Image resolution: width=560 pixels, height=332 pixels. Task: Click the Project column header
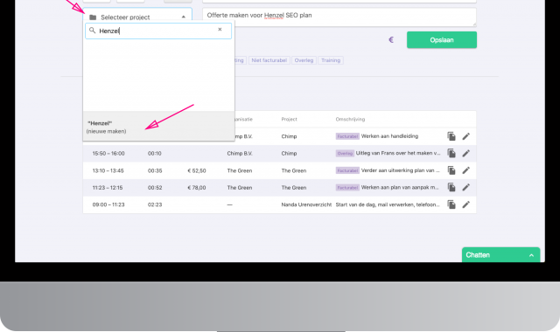point(289,119)
